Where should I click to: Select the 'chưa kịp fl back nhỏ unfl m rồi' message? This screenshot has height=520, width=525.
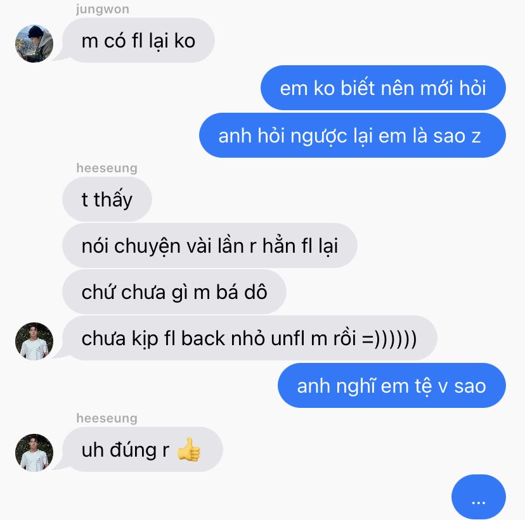point(249,338)
